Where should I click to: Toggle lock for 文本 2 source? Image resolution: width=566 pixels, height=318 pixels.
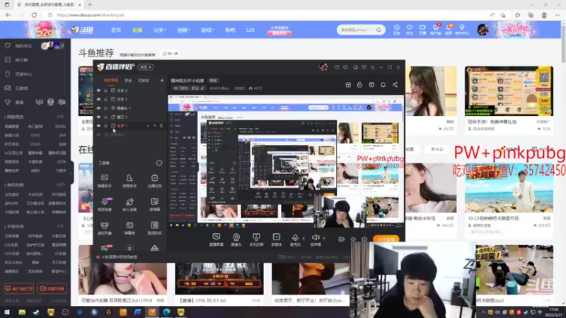105,90
